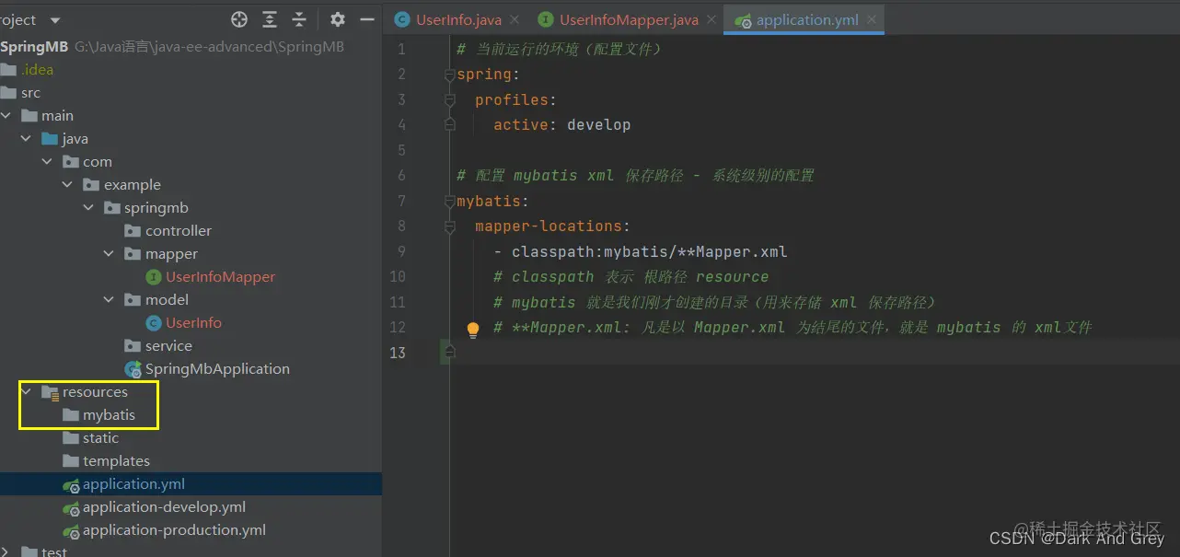The image size is (1180, 557).
Task: Collapse the java folder
Action: click(27, 139)
